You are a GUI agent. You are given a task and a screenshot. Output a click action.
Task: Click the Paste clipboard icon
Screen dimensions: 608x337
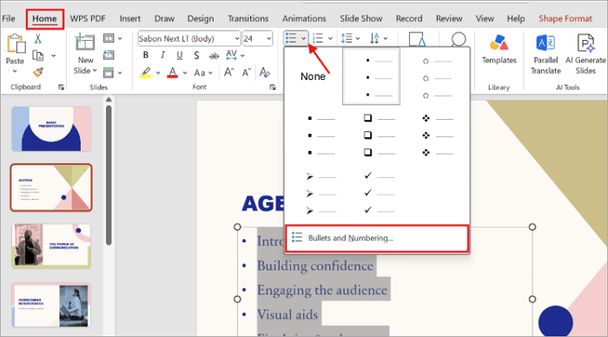click(x=16, y=43)
